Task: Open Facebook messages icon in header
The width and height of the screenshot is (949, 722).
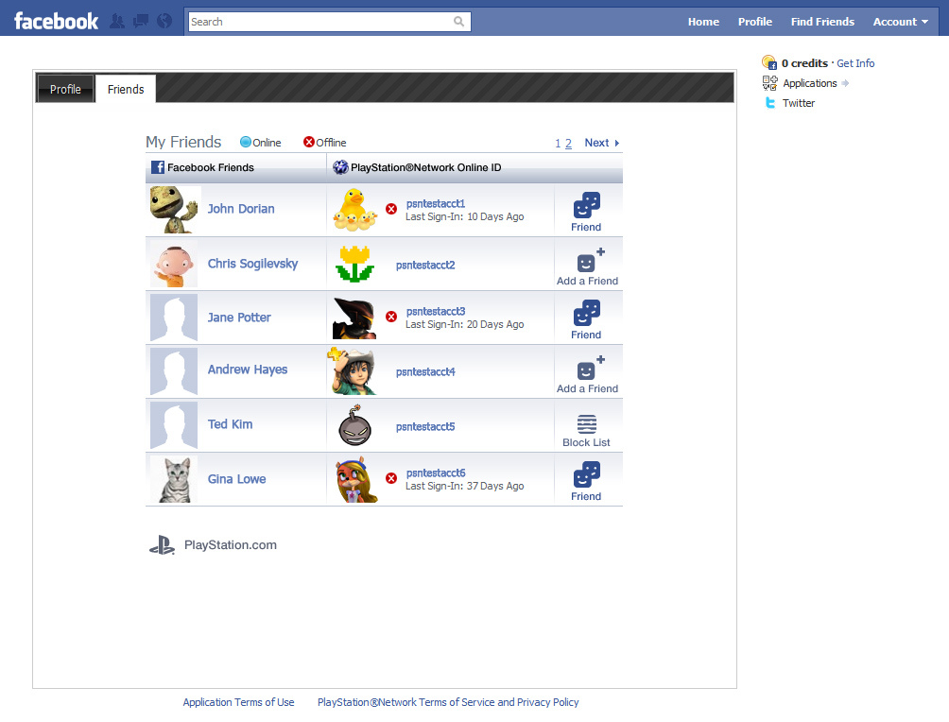Action: (x=140, y=21)
